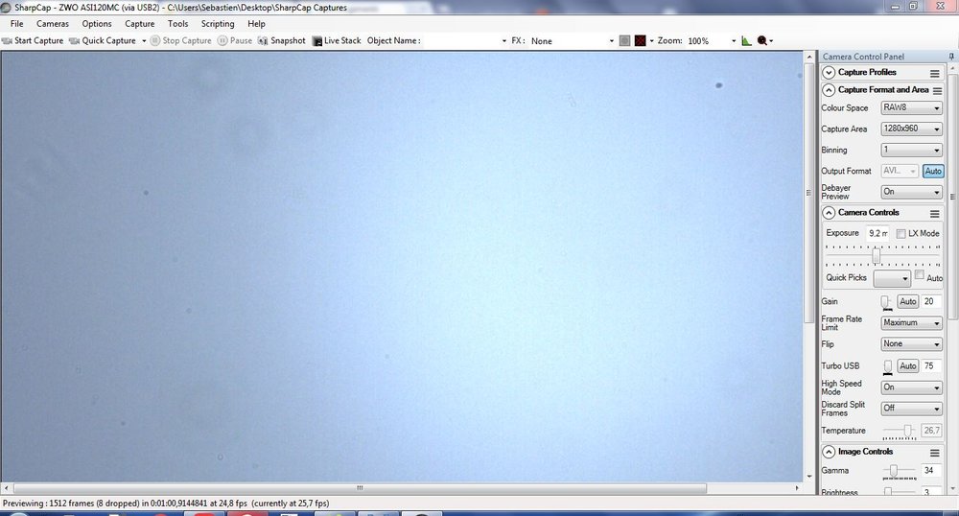Image resolution: width=959 pixels, height=516 pixels.
Task: Open the Live Stack tool
Action: click(337, 40)
